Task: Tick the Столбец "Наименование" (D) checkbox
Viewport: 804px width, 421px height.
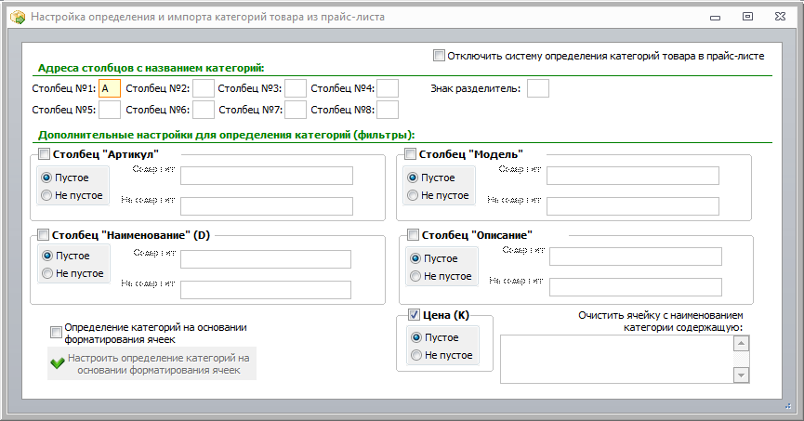Action: click(43, 235)
